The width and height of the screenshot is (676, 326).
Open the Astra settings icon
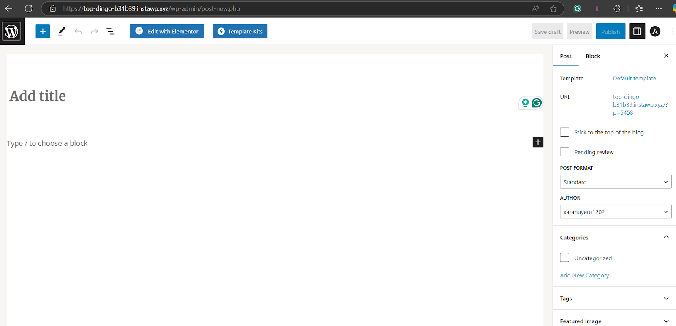[655, 31]
